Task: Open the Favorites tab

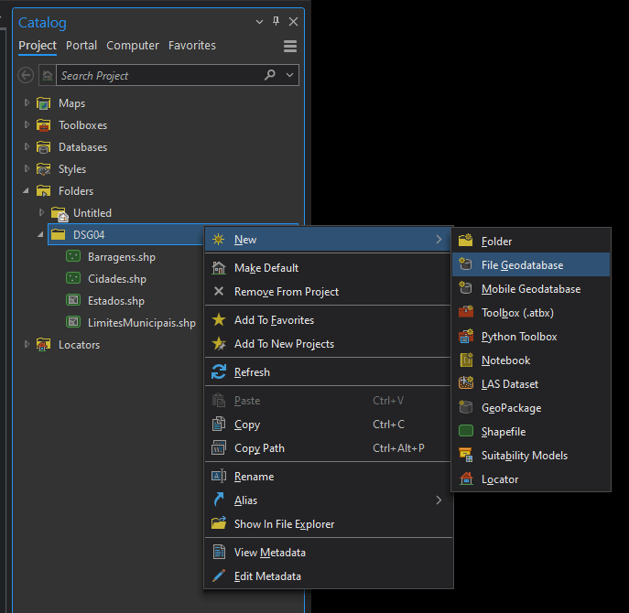Action: [192, 45]
